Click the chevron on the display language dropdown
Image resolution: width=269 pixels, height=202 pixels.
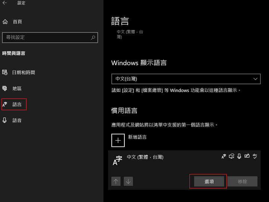[255, 79]
